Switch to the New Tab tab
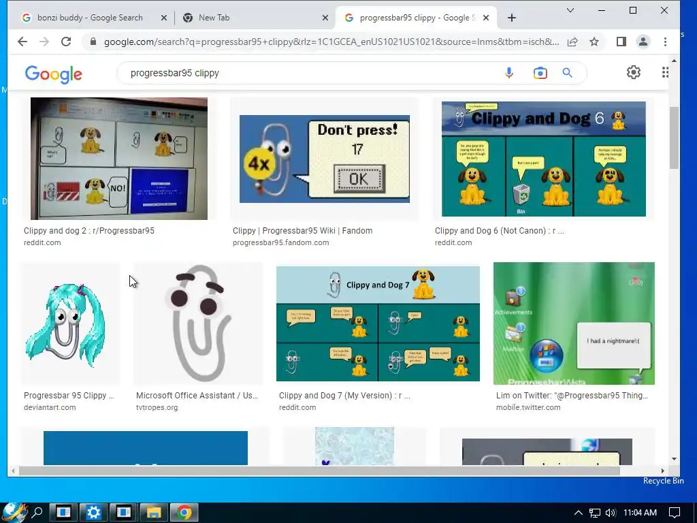Image resolution: width=697 pixels, height=523 pixels. click(255, 18)
